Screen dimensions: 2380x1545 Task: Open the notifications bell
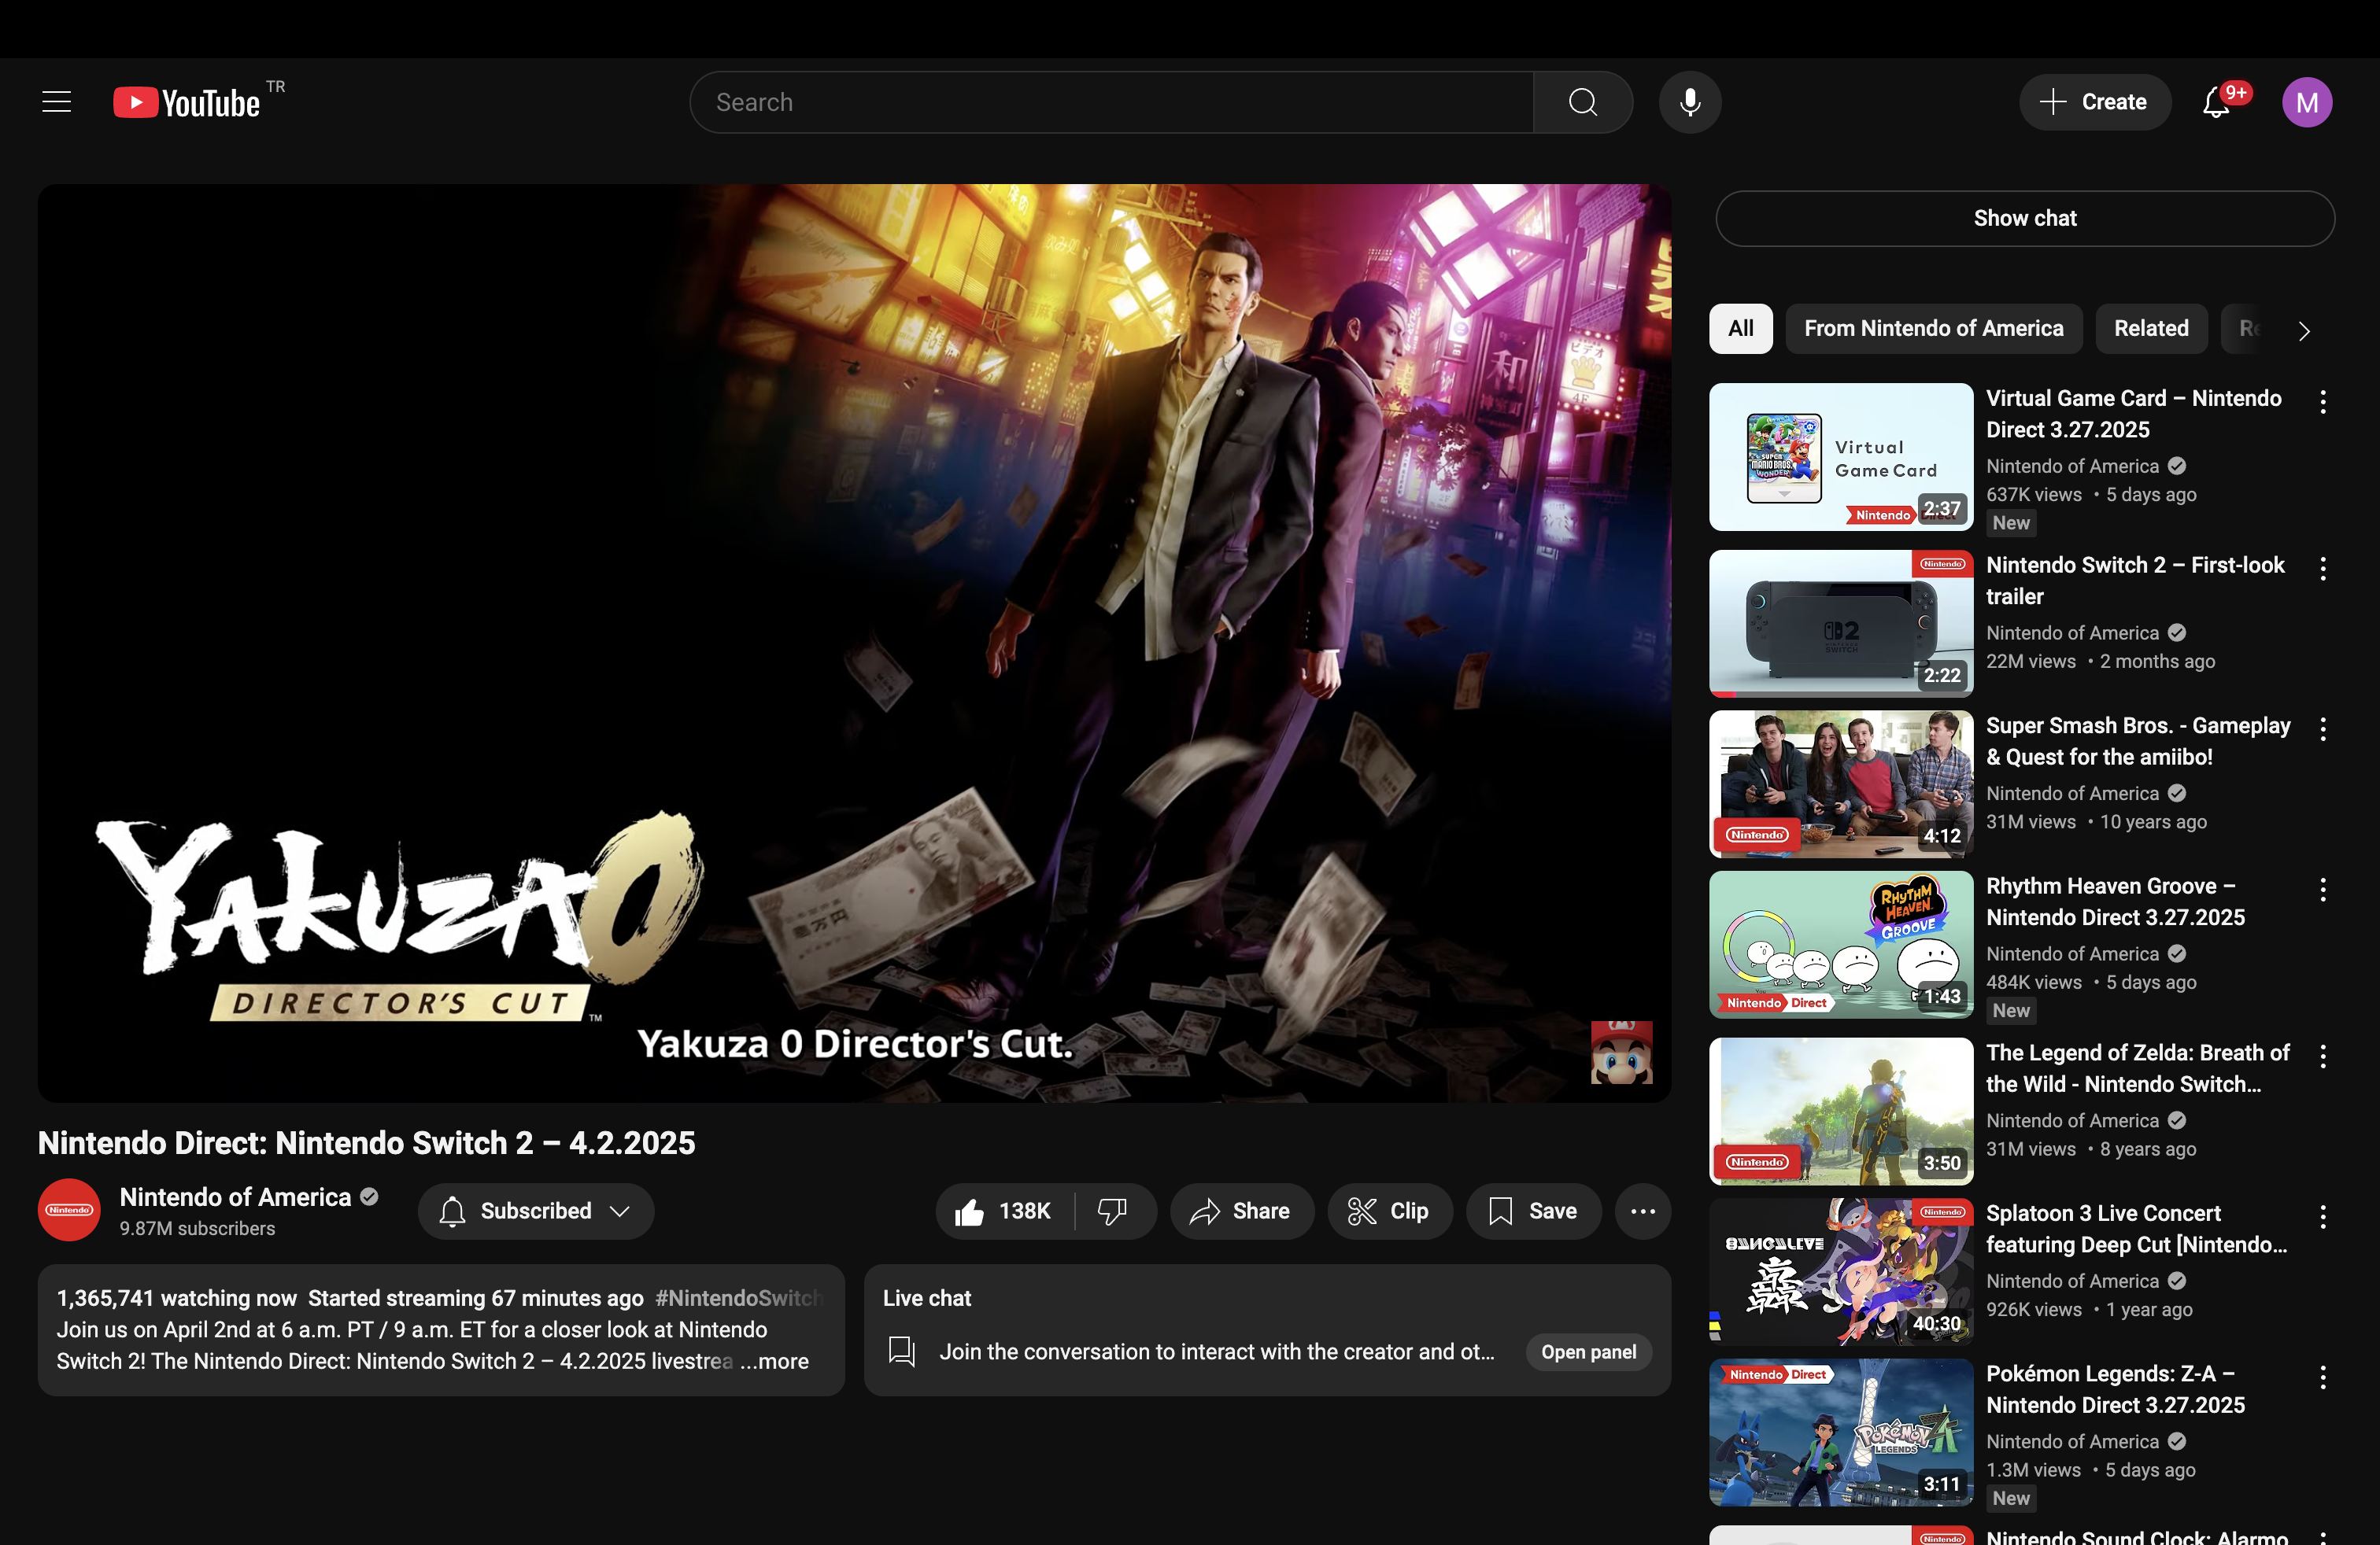tap(2216, 103)
